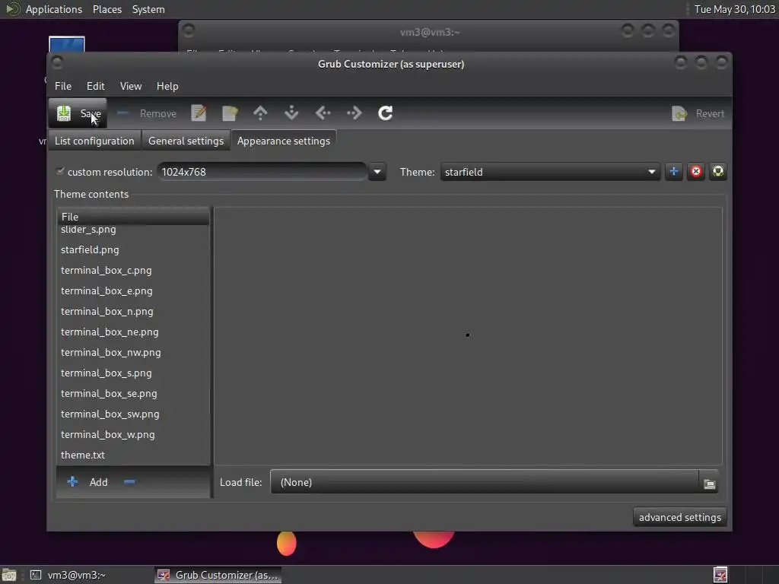Select terminal_box_nw.png file
Viewport: 779px width, 584px height.
point(133,353)
